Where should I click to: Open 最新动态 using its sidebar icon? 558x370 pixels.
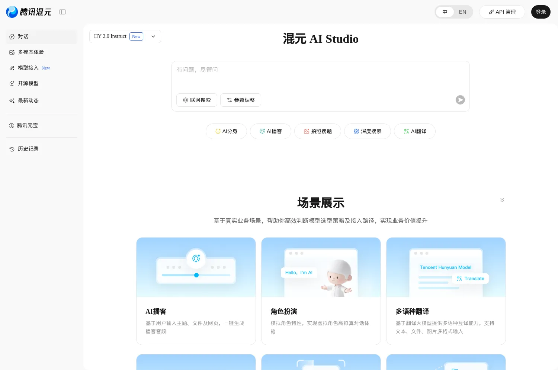[x=12, y=100]
